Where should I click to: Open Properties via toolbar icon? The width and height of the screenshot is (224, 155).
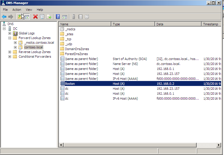(x=42, y=17)
